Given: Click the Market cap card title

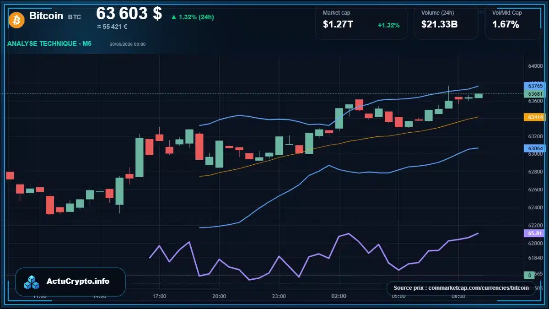Looking at the screenshot, I should point(336,13).
